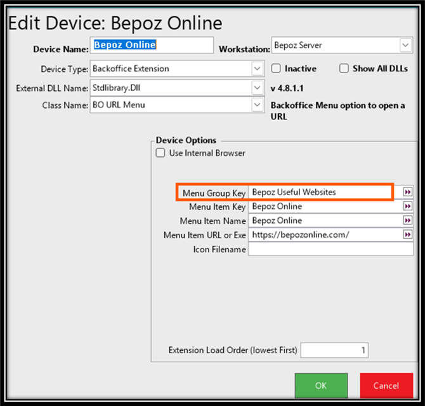Click the Menu Item URL or Exe field
Screen dimensions: 425x406
(325, 235)
